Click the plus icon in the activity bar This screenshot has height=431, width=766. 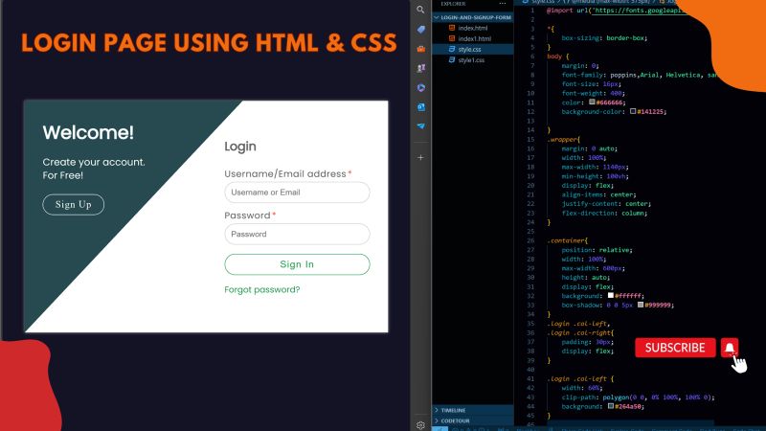420,158
